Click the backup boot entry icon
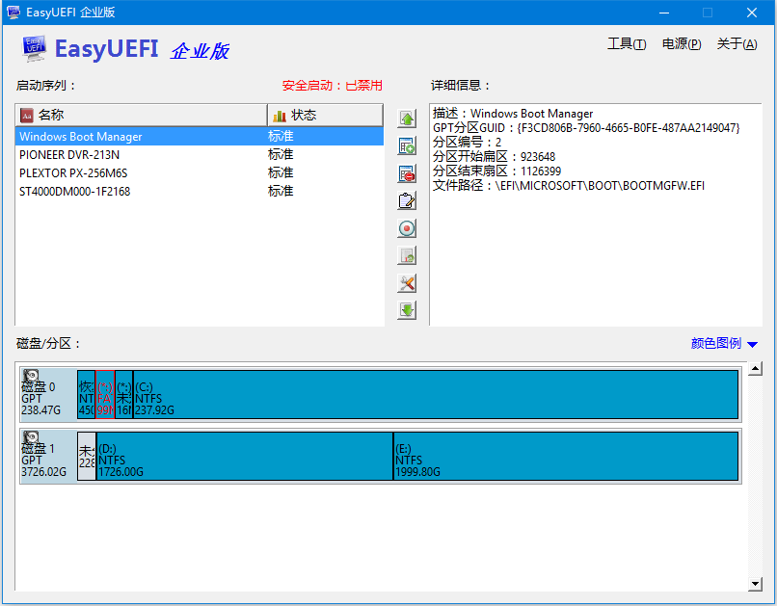This screenshot has height=606, width=777. pyautogui.click(x=407, y=255)
